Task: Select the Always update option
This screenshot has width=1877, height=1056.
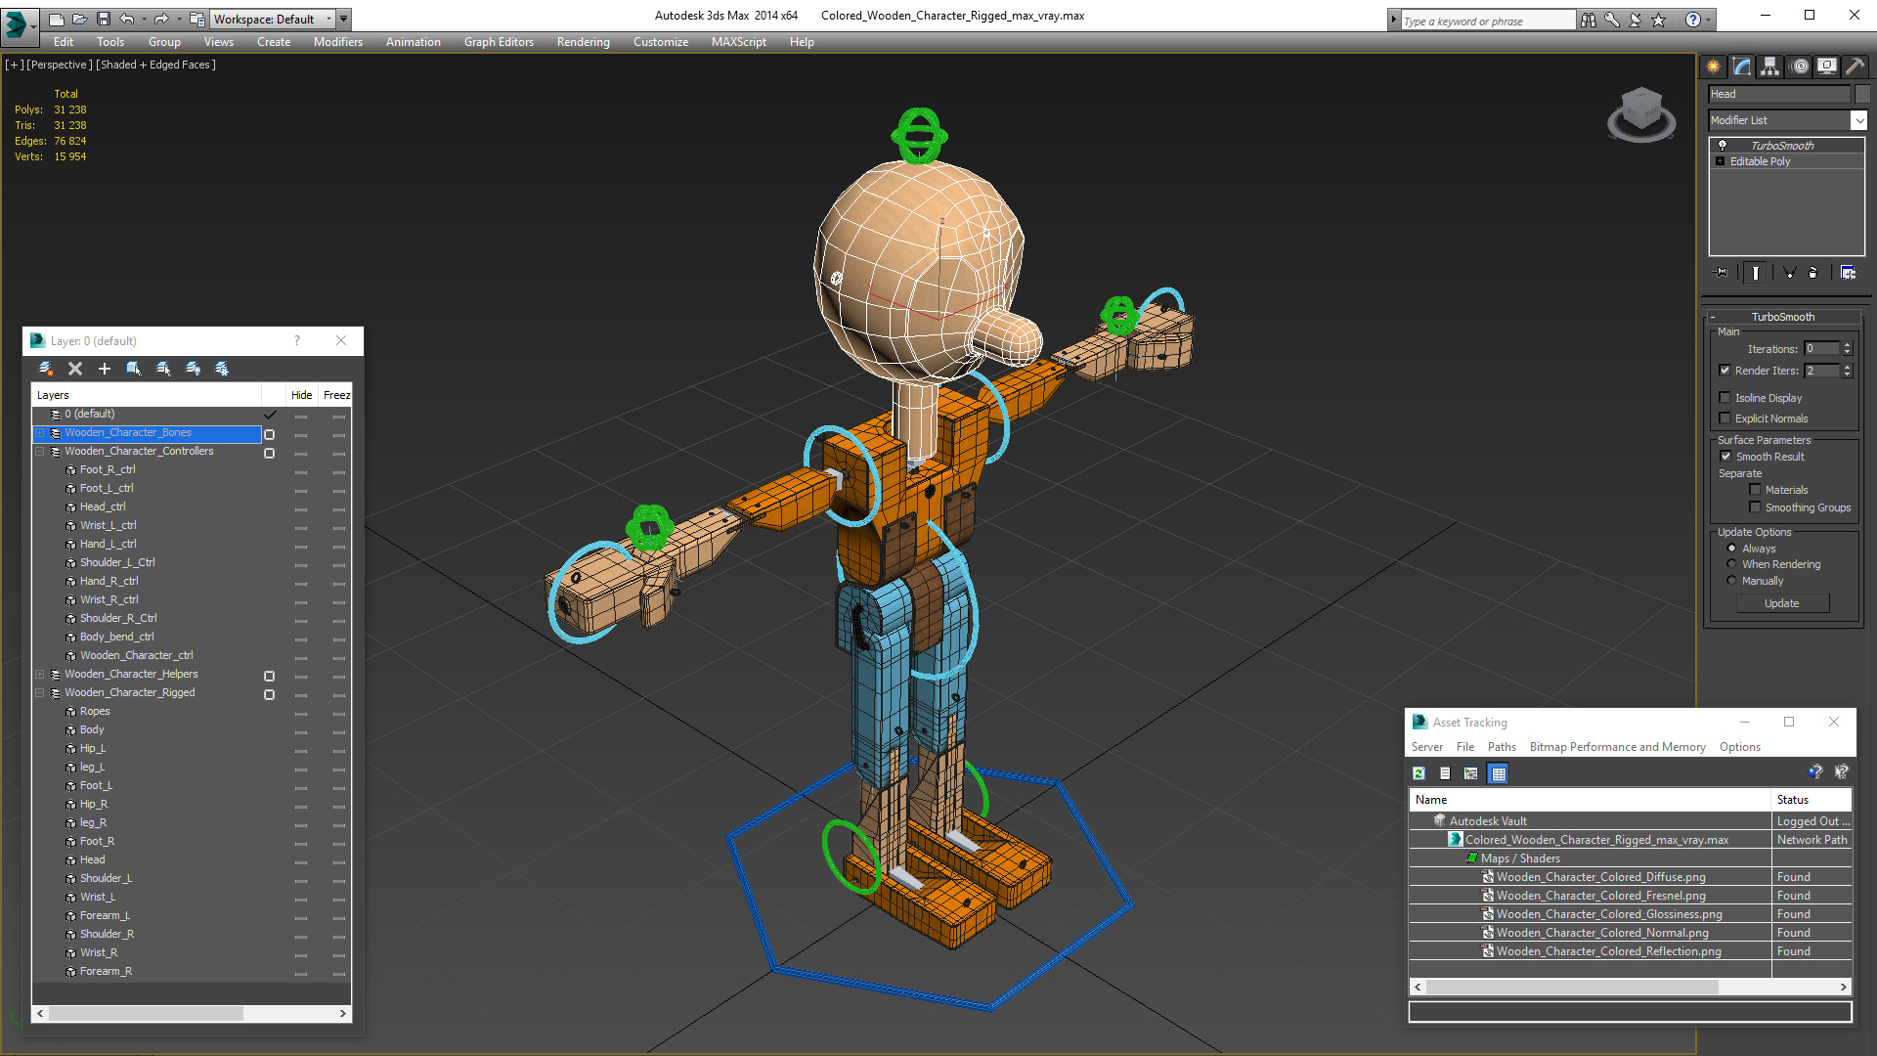Action: [1732, 549]
